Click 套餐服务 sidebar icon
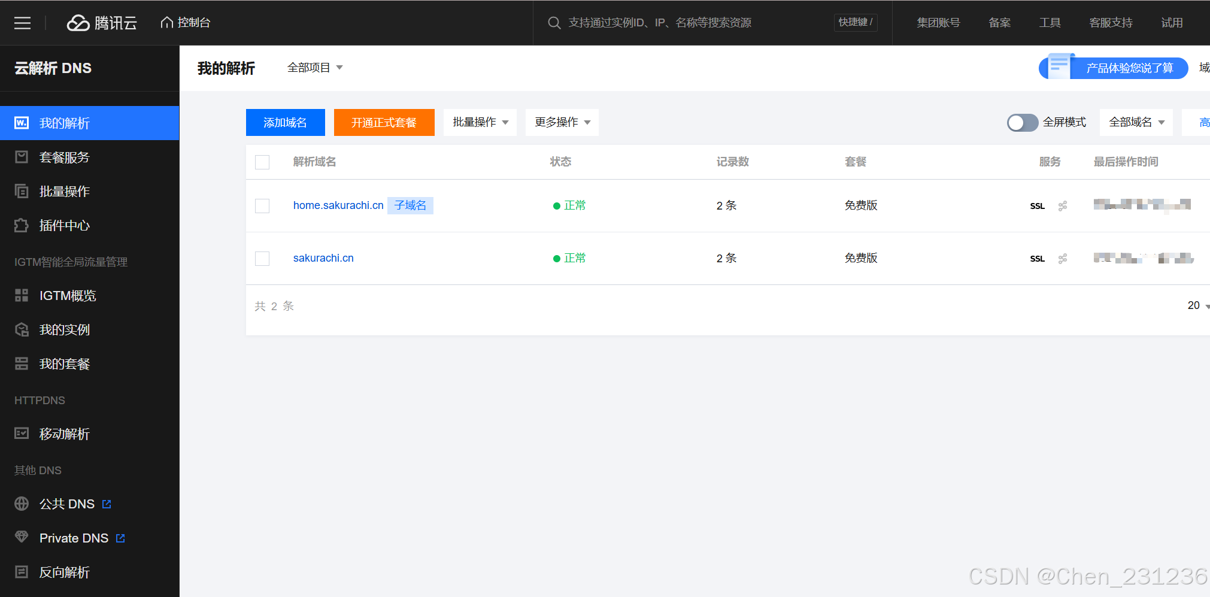Screen dimensions: 1210x597 click(22, 157)
